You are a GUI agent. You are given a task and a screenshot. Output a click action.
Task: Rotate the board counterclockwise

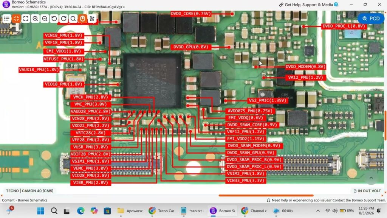coord(54,19)
